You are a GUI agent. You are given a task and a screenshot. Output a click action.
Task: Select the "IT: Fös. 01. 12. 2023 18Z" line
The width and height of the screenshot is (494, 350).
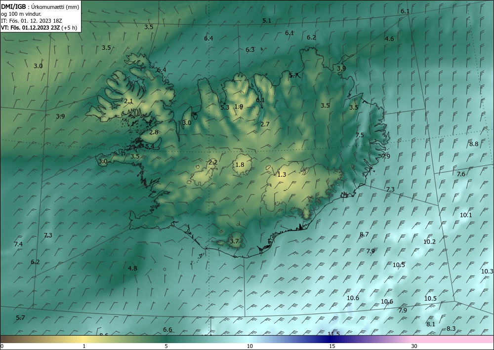click(x=32, y=21)
